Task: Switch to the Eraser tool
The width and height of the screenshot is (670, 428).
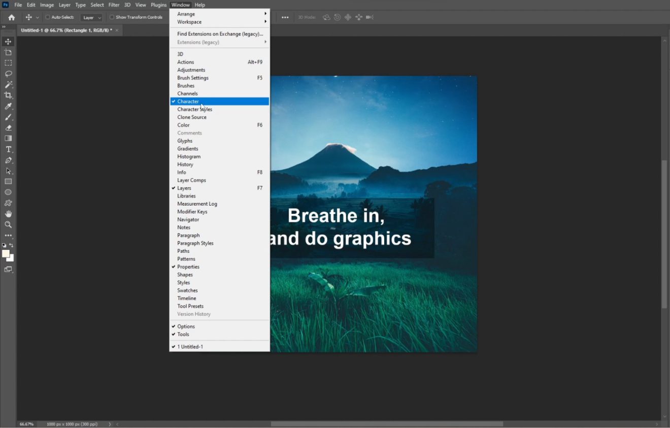Action: pyautogui.click(x=8, y=127)
